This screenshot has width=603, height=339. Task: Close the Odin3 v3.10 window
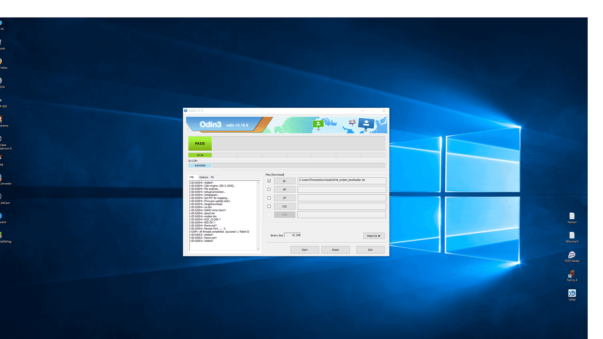tap(384, 110)
